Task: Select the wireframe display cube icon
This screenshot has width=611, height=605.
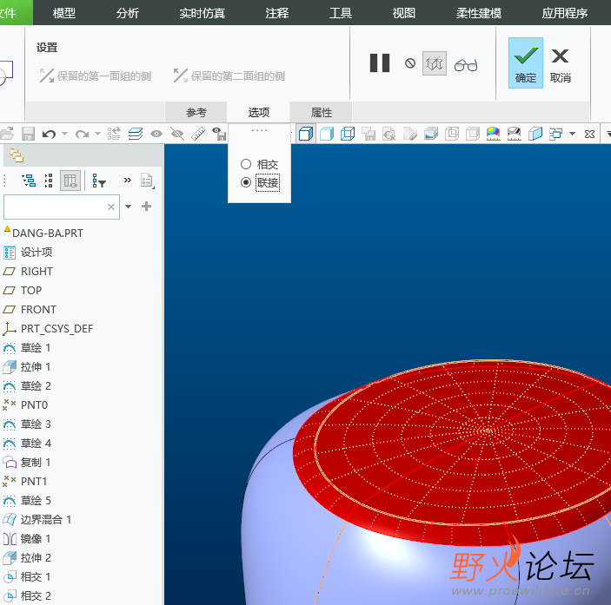Action: click(348, 134)
